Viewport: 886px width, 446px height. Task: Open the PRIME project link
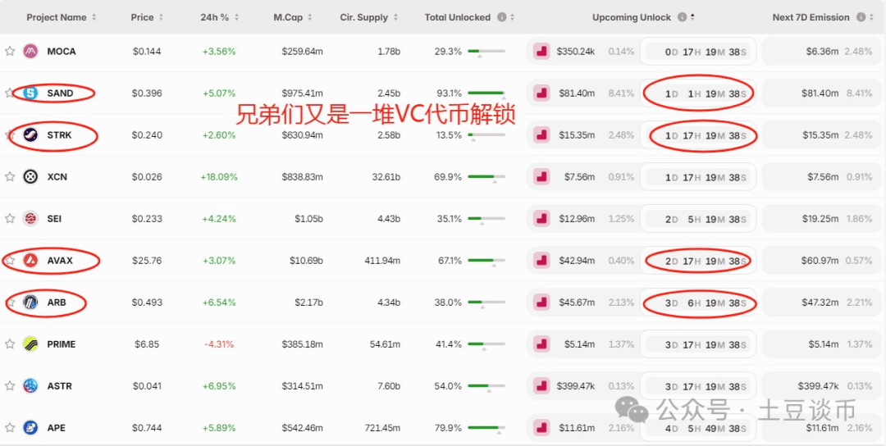pyautogui.click(x=61, y=344)
